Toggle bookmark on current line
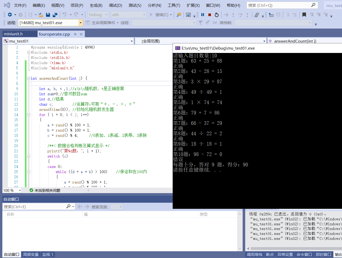 pos(304,15)
